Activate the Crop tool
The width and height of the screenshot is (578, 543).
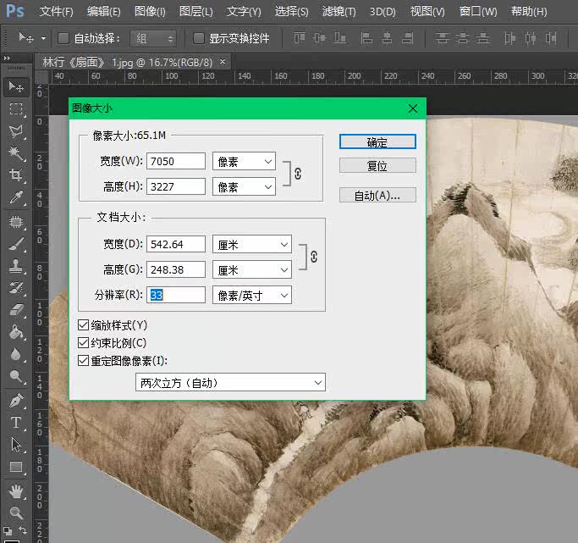point(16,175)
